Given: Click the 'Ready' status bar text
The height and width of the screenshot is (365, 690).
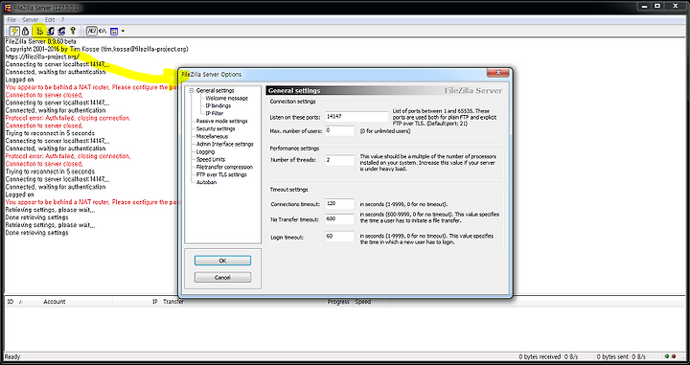Looking at the screenshot, I should (12, 357).
